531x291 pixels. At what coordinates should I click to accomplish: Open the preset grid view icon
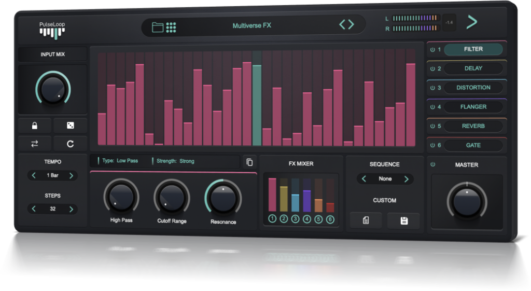(x=172, y=27)
